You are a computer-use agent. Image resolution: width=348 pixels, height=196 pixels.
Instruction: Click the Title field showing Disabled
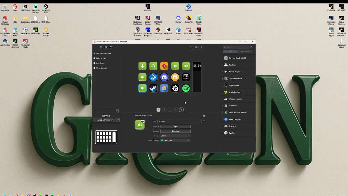pyautogui.click(x=179, y=121)
